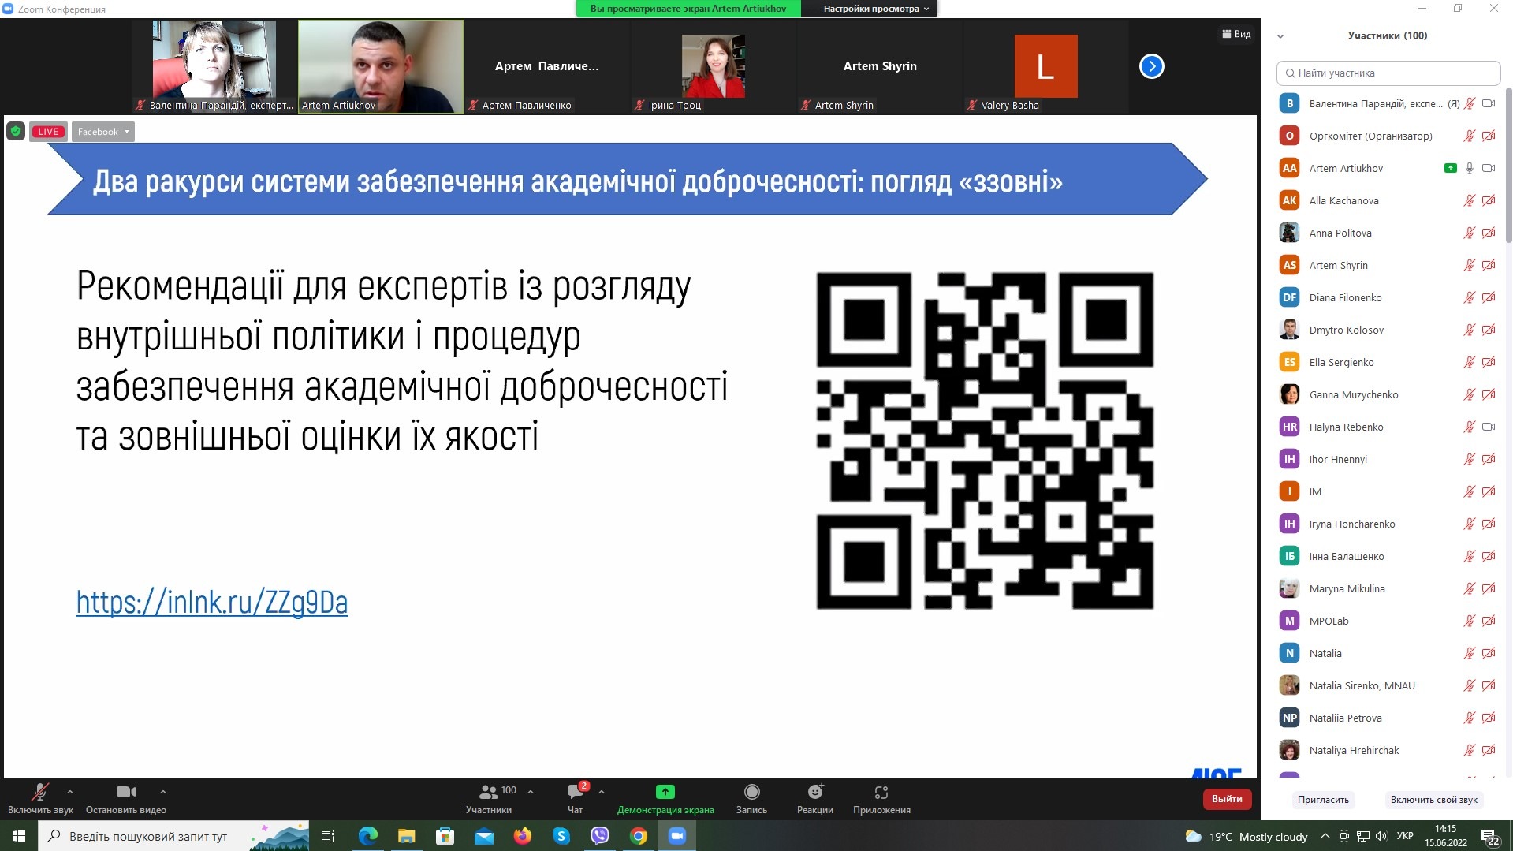Open the Chat (Чат) icon

click(x=575, y=793)
